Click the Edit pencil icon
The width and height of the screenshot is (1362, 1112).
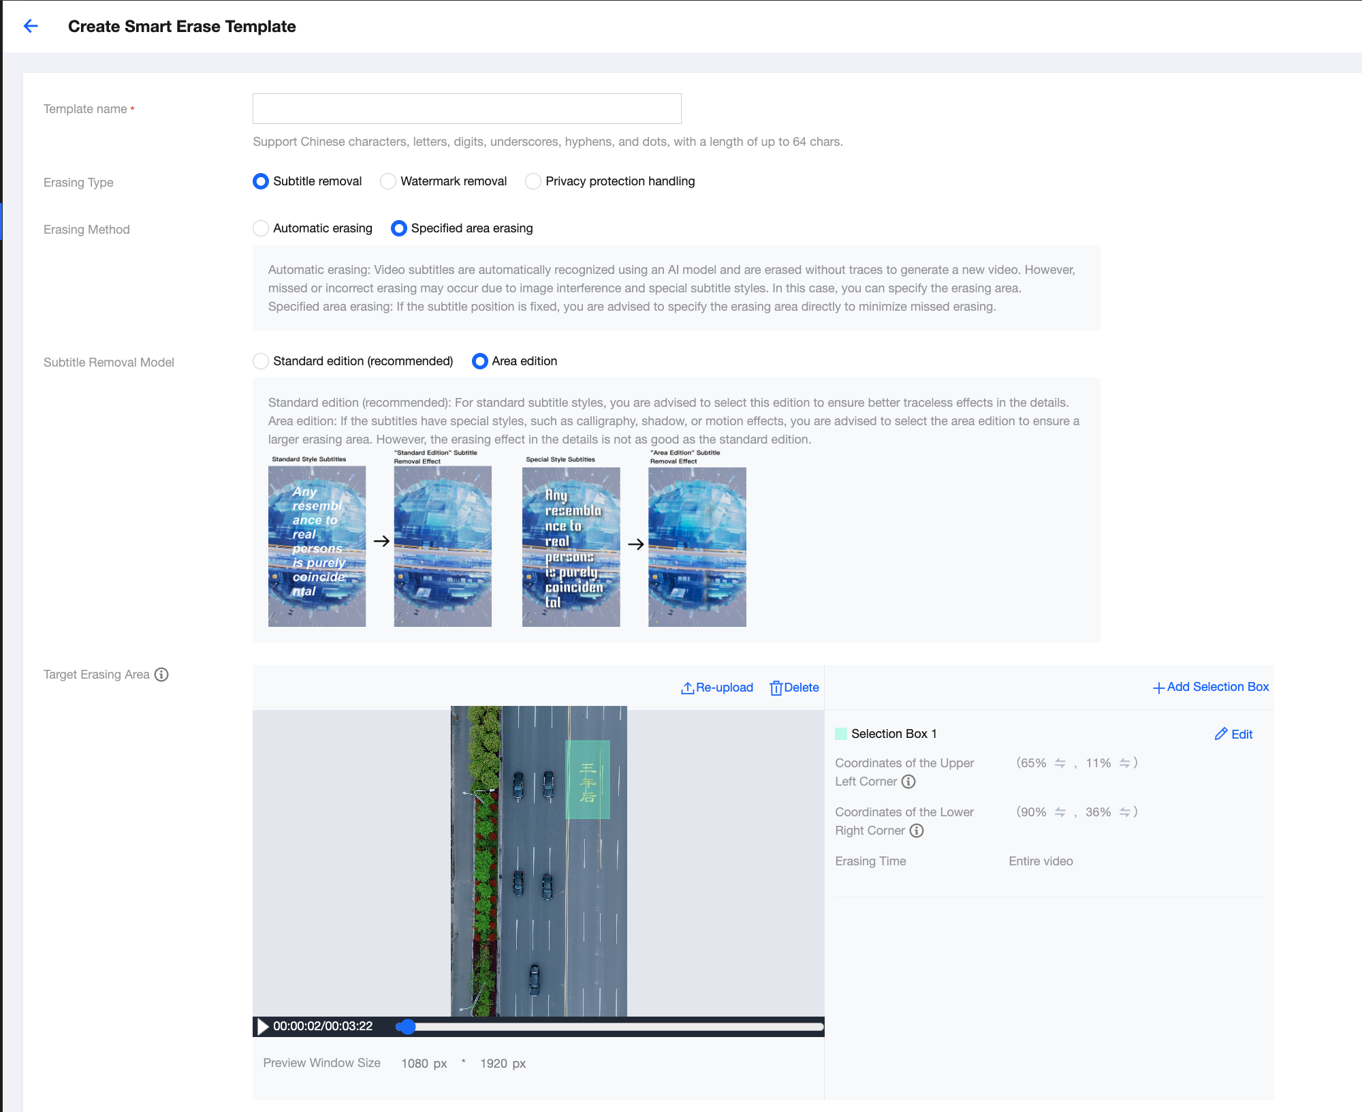1221,734
